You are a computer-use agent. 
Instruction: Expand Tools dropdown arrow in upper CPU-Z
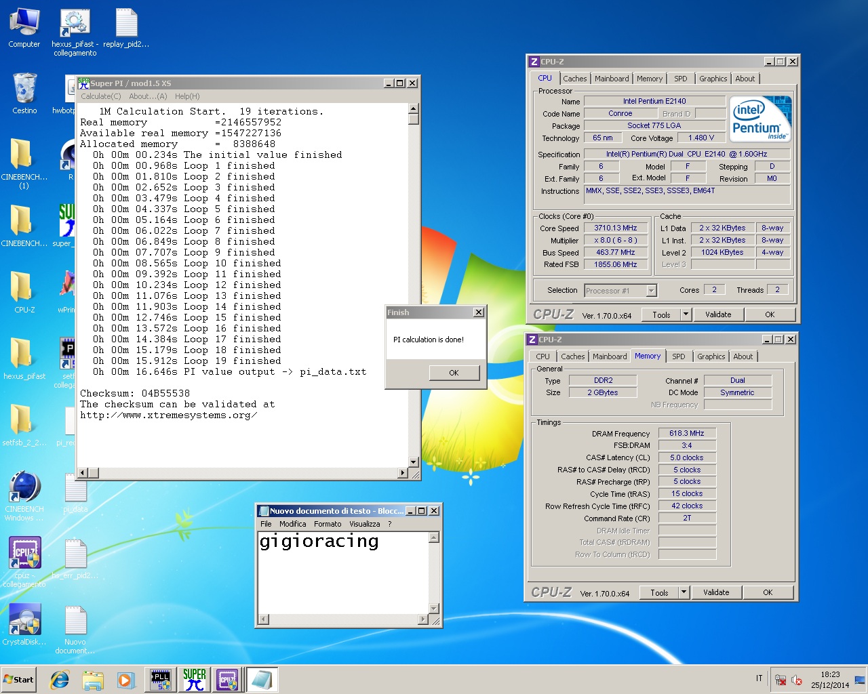686,314
